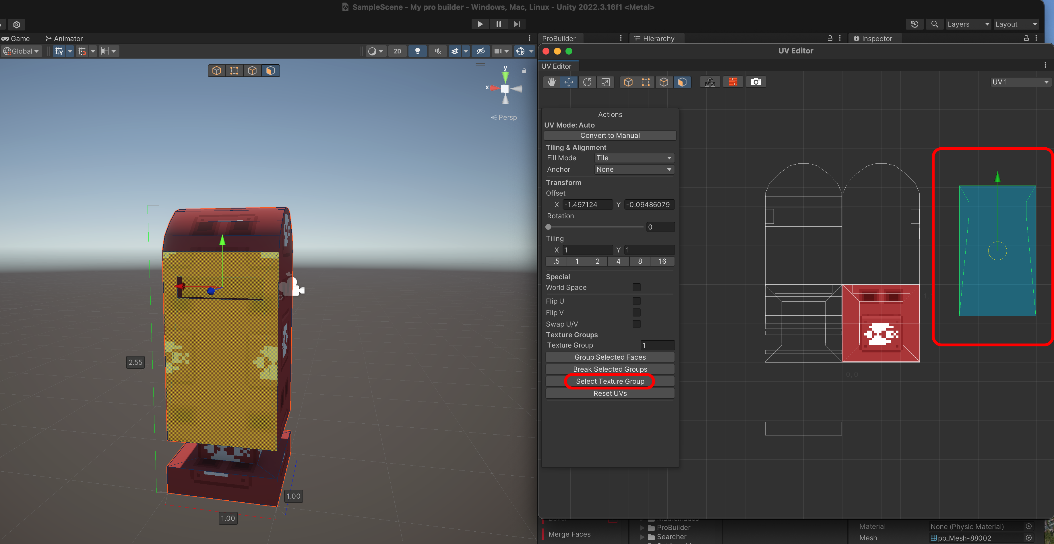This screenshot has height=544, width=1054.
Task: Click the camera screenshot icon in UV Editor
Action: pyautogui.click(x=756, y=82)
